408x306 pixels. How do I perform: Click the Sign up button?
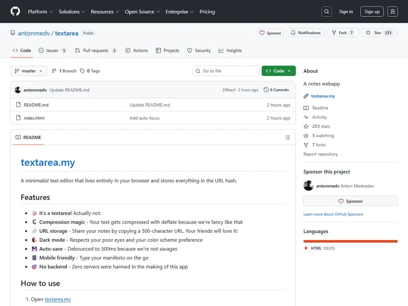[x=371, y=11]
